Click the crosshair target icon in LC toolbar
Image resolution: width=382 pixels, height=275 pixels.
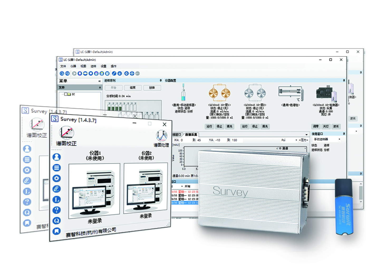click(132, 73)
